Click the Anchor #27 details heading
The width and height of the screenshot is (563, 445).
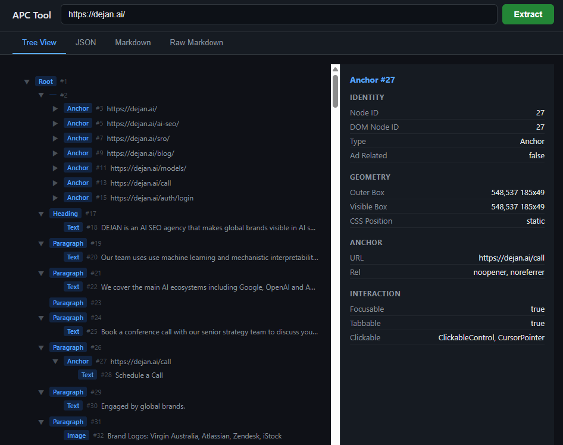coord(373,80)
